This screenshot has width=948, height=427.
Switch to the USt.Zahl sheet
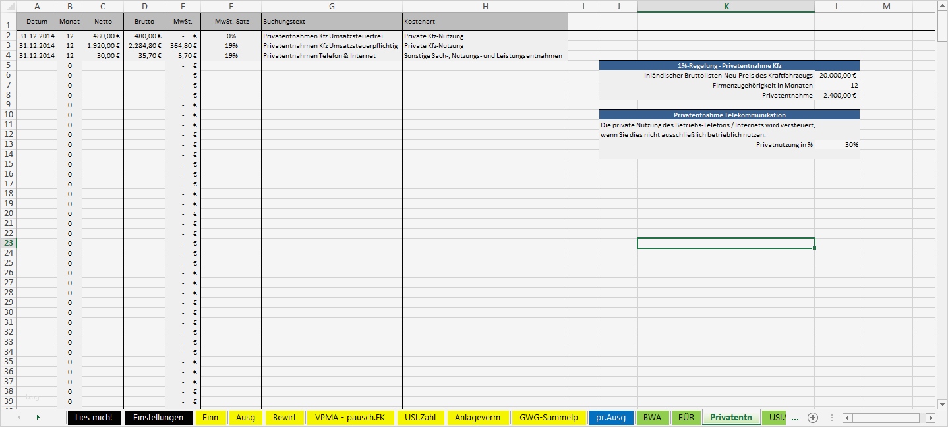(x=421, y=417)
